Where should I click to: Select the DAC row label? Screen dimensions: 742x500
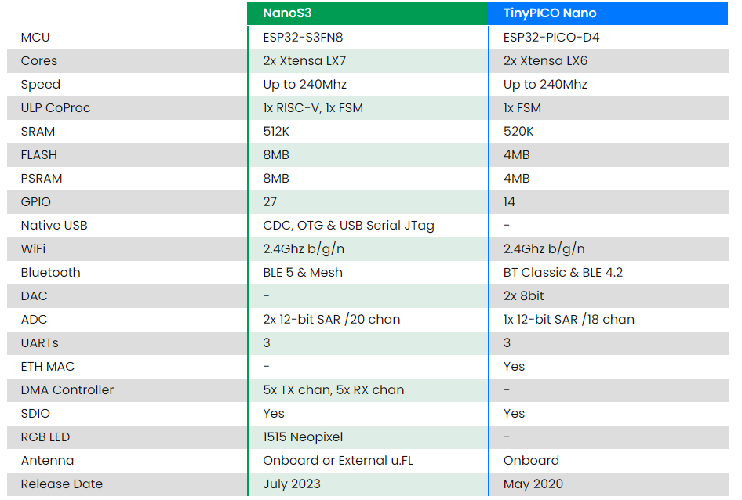pos(34,296)
